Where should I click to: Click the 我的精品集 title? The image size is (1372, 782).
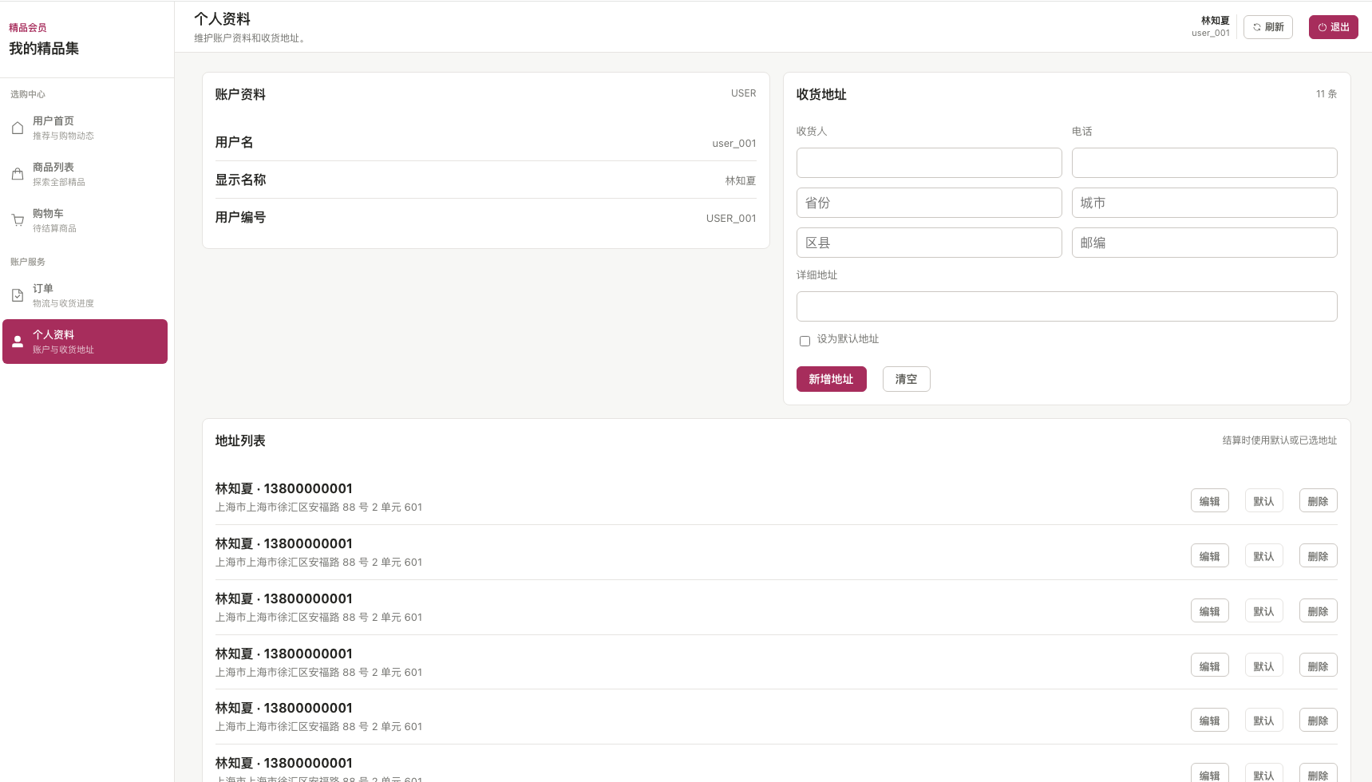[44, 49]
